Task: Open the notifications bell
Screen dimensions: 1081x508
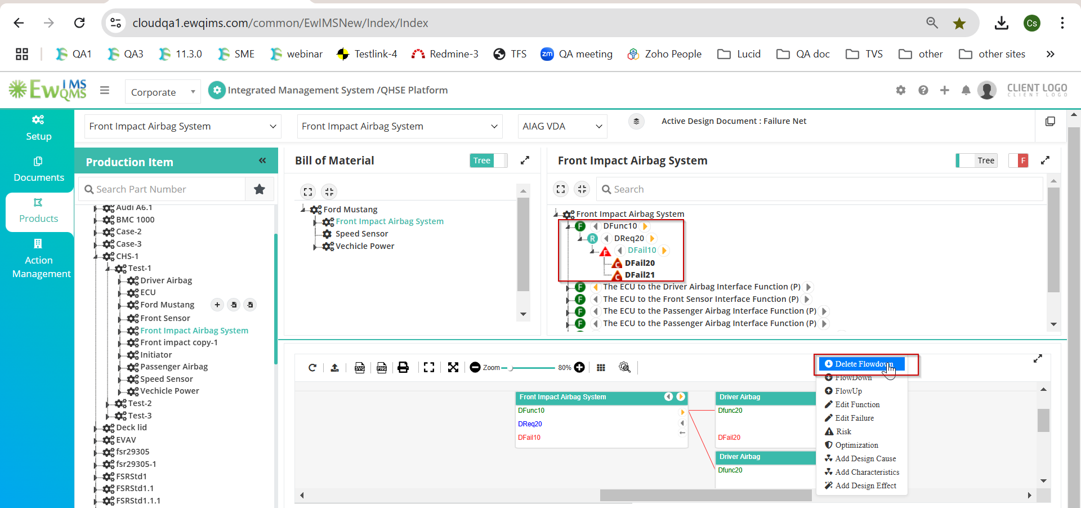Action: tap(966, 90)
